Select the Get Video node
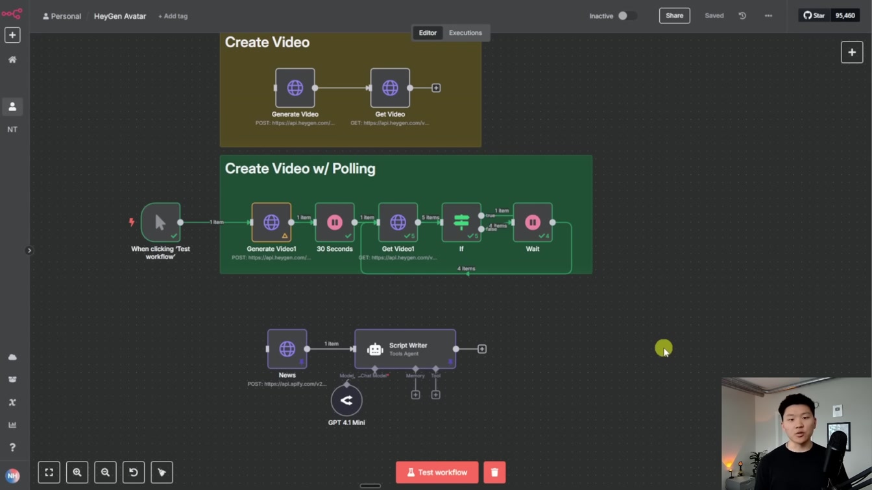The height and width of the screenshot is (490, 872). (x=390, y=88)
